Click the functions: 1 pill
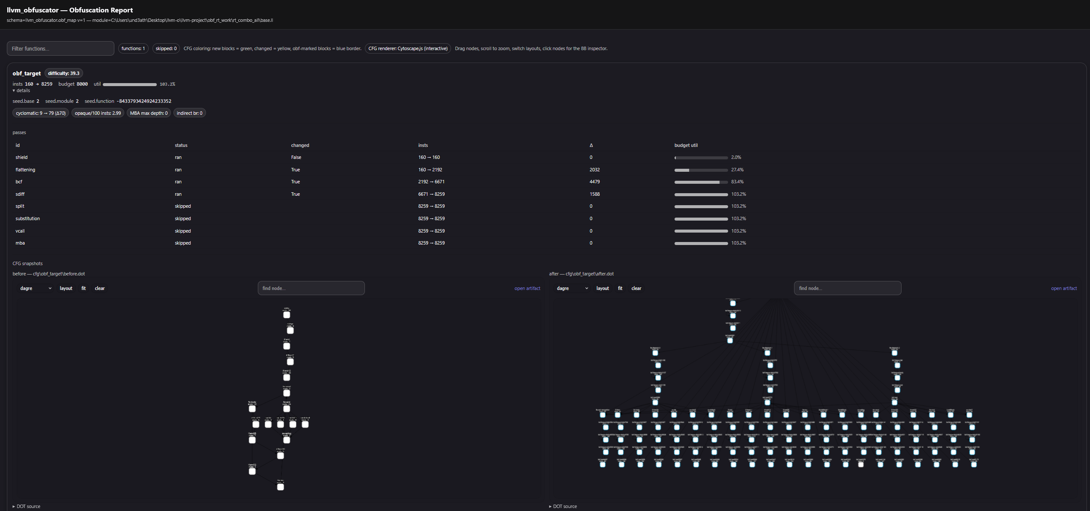 click(133, 48)
